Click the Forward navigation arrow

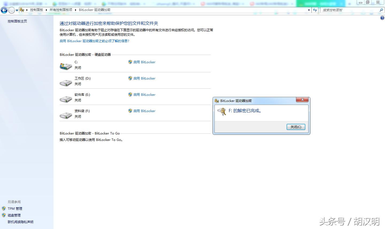click(11, 10)
